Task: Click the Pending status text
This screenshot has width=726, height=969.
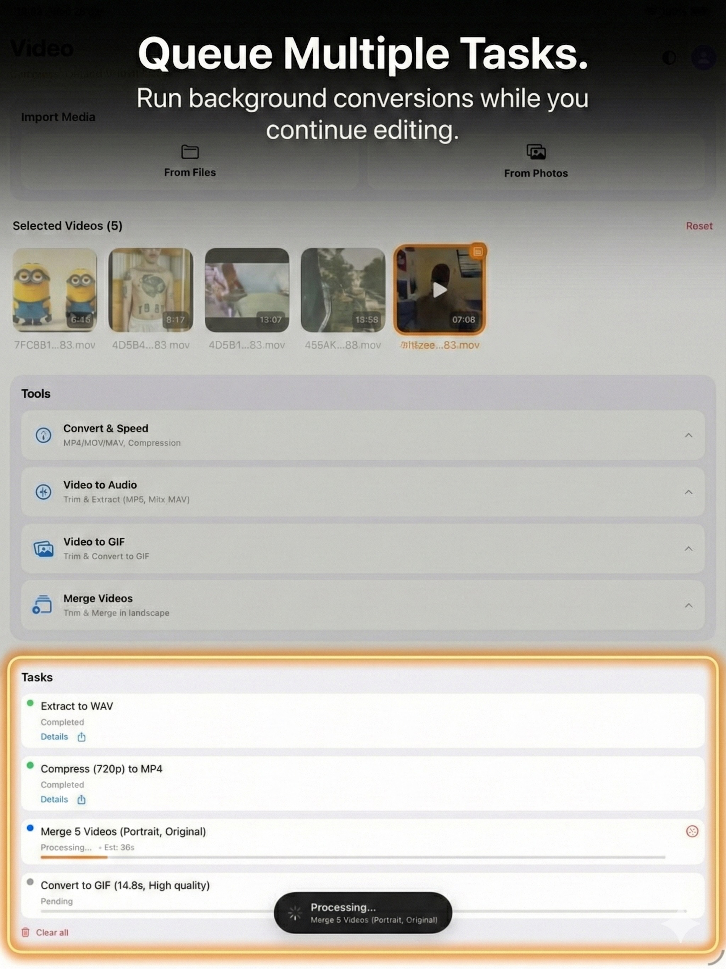Action: (x=56, y=901)
